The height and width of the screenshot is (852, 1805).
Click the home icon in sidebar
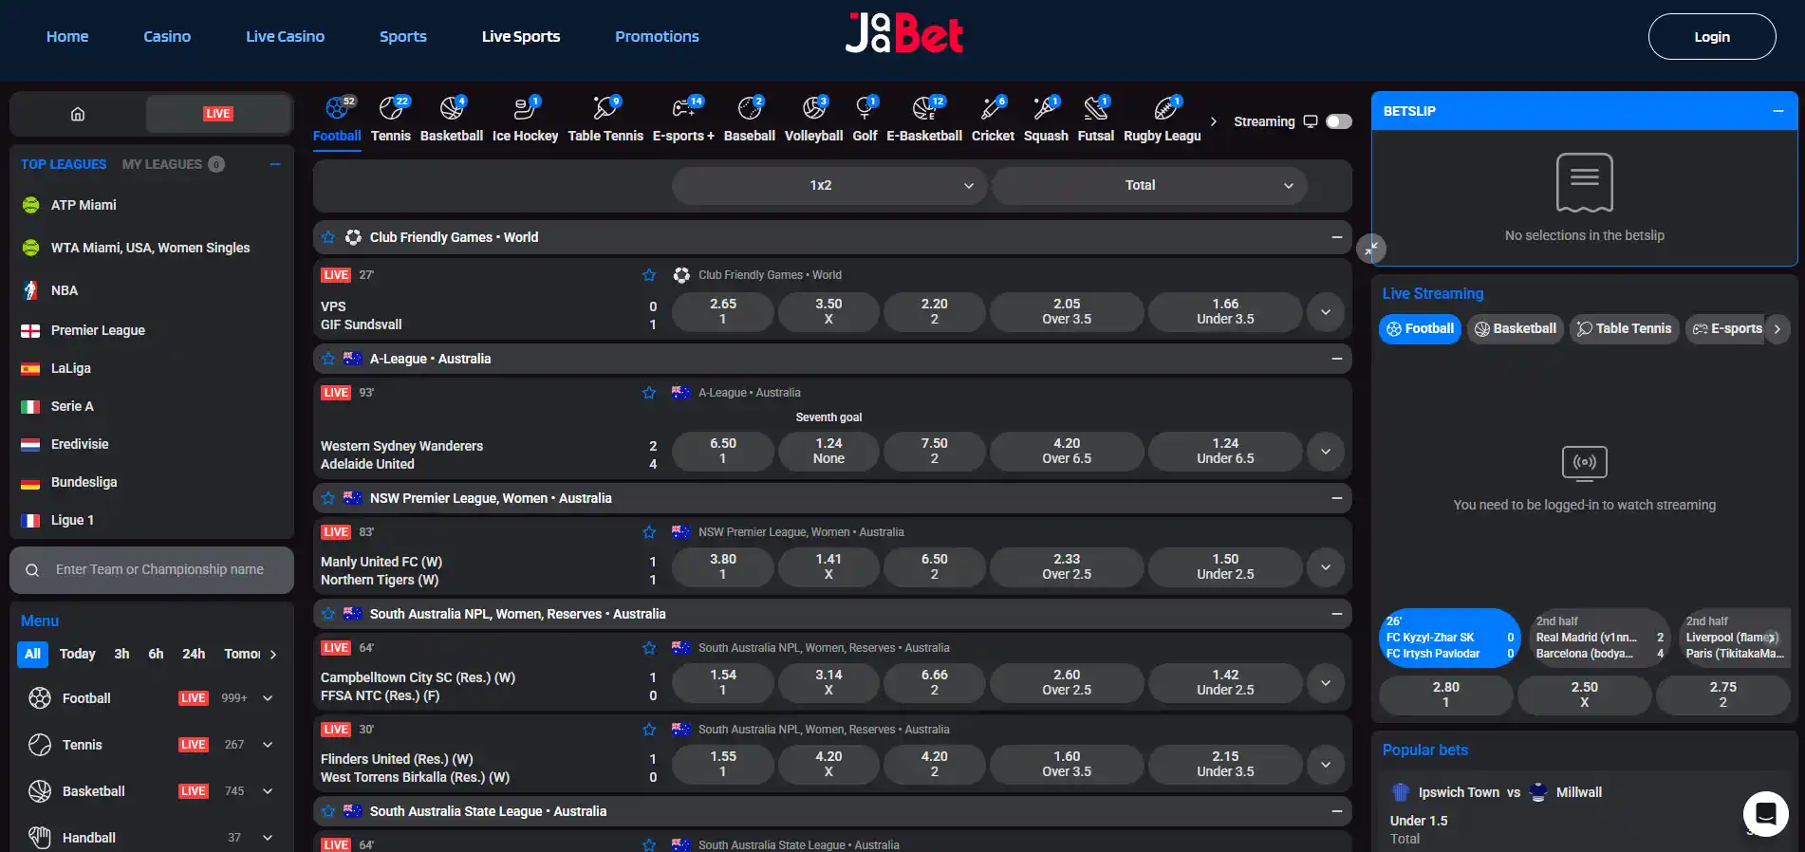pyautogui.click(x=78, y=114)
